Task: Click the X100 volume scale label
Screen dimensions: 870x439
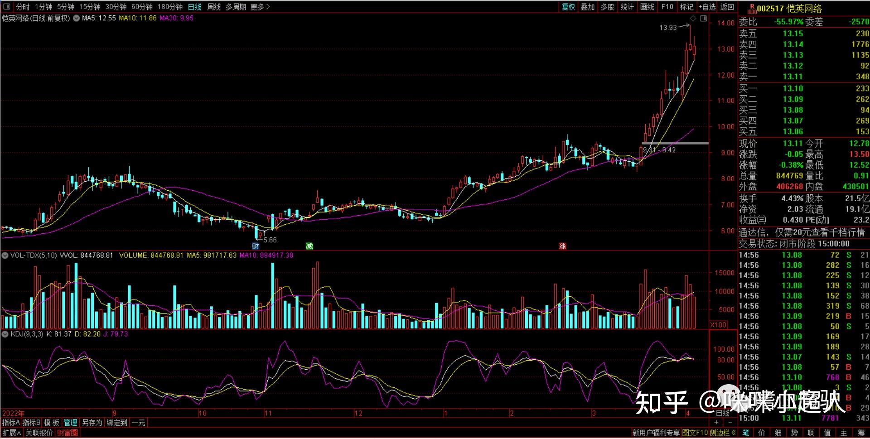Action: pos(718,324)
